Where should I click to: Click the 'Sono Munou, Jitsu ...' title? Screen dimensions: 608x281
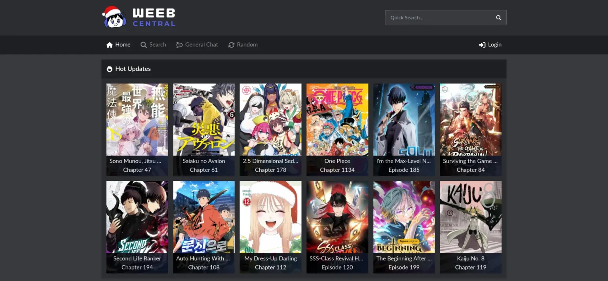[135, 161]
